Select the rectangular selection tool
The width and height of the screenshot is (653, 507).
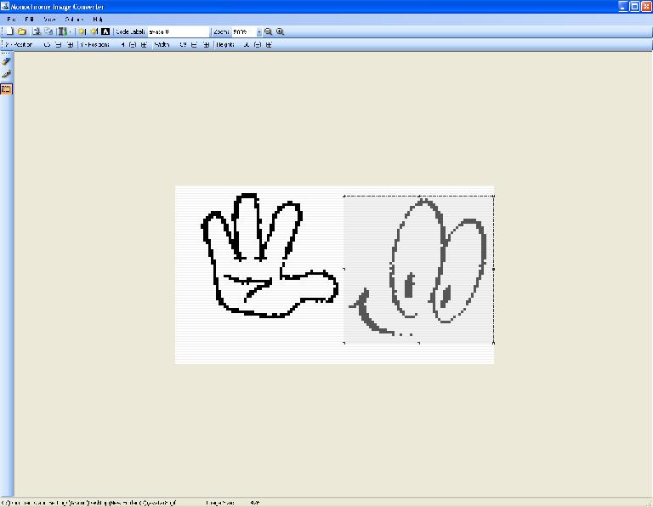click(x=6, y=89)
